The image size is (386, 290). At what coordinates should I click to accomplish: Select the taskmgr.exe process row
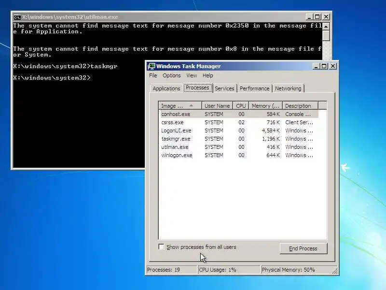pyautogui.click(x=238, y=139)
